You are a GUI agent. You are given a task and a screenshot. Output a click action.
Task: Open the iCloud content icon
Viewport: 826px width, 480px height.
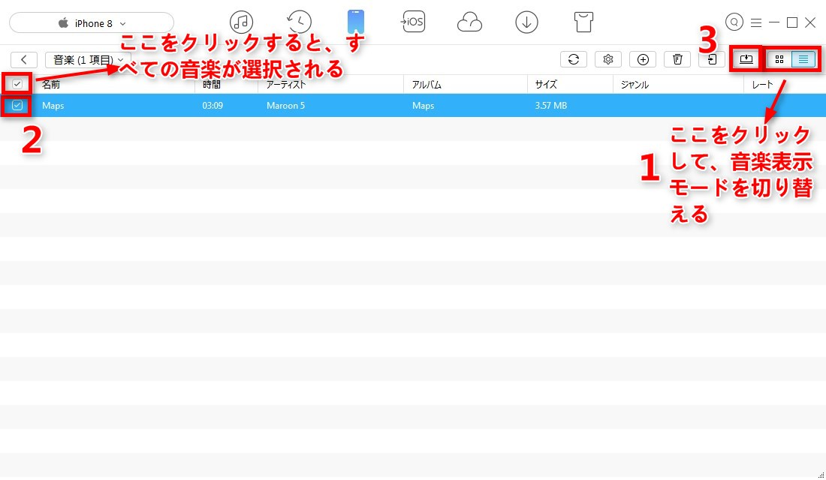click(x=469, y=22)
